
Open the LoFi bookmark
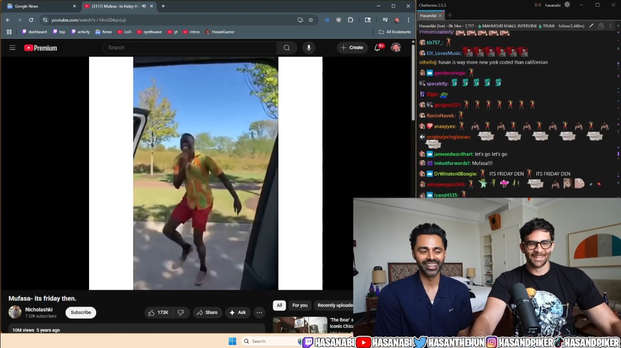pyautogui.click(x=124, y=32)
